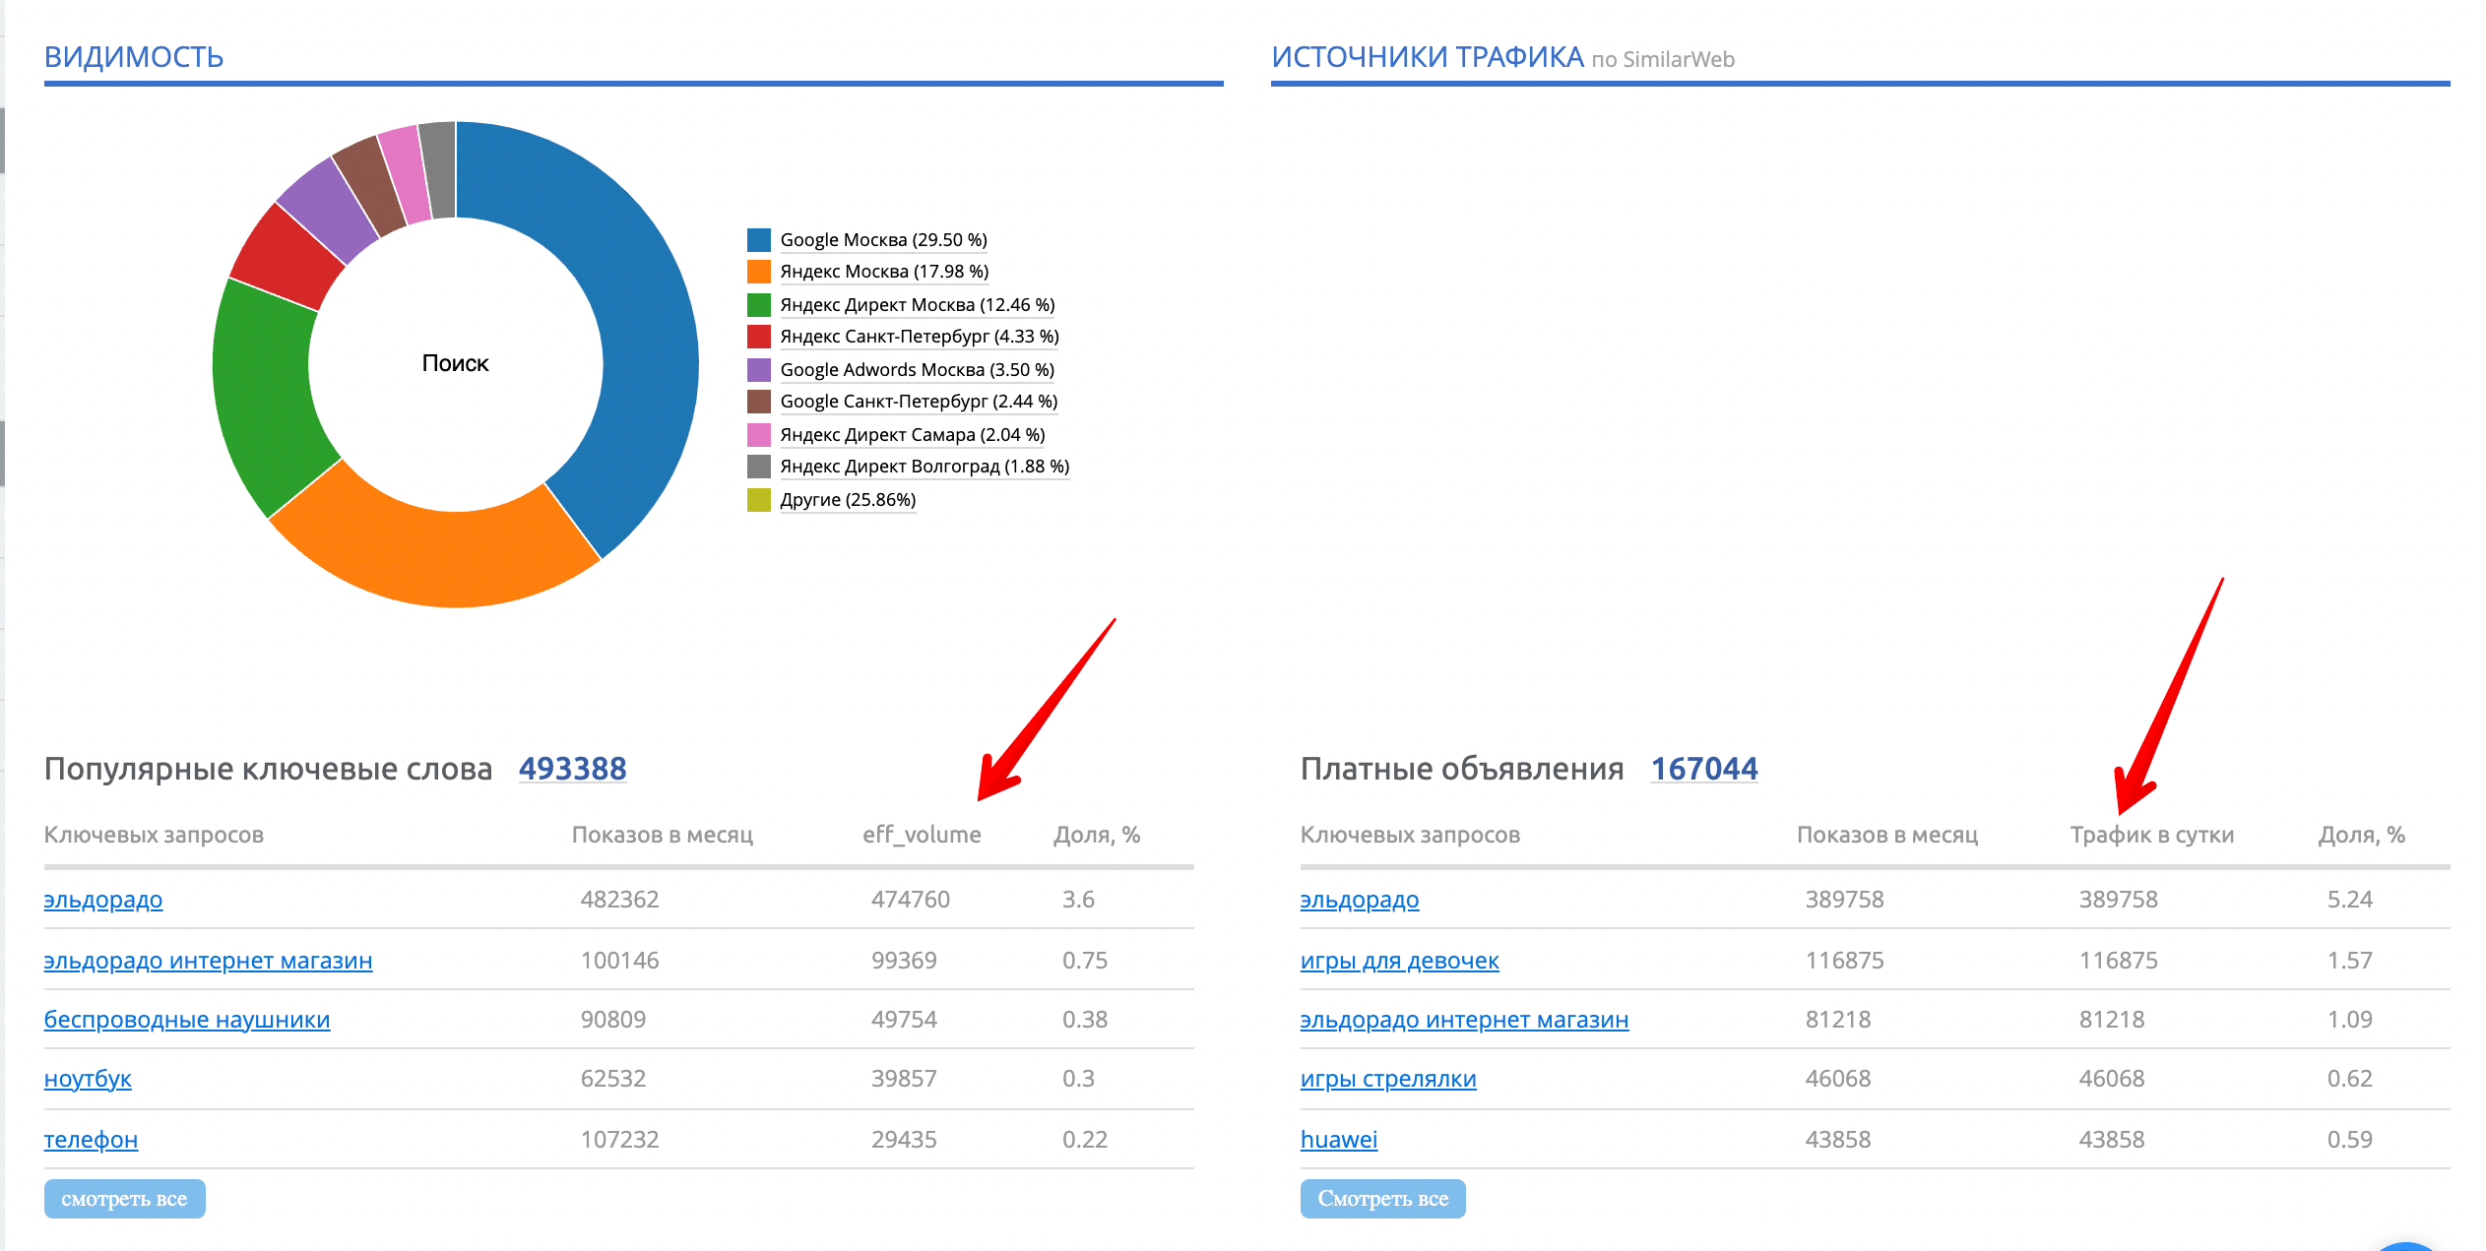Open keyword беспроводные наушники
The width and height of the screenshot is (2486, 1251).
pyautogui.click(x=187, y=1020)
